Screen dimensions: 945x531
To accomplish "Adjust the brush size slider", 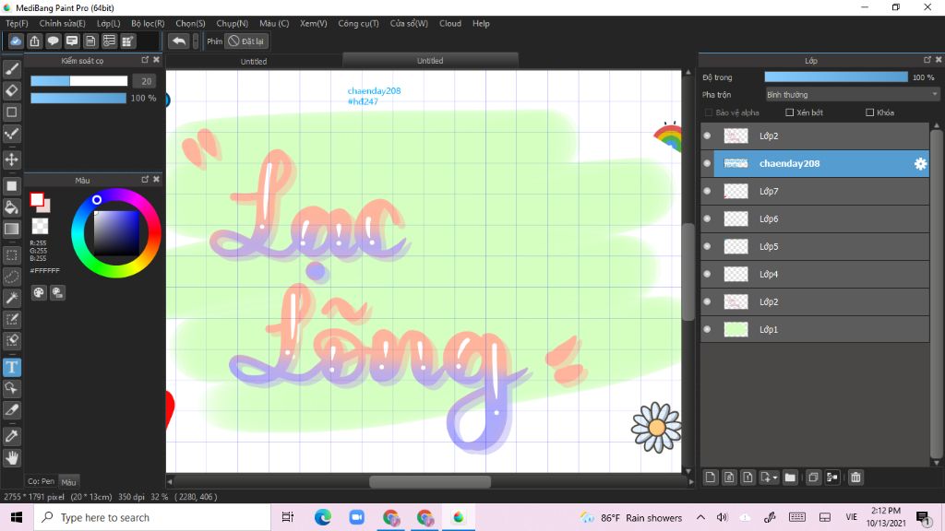I will point(79,81).
